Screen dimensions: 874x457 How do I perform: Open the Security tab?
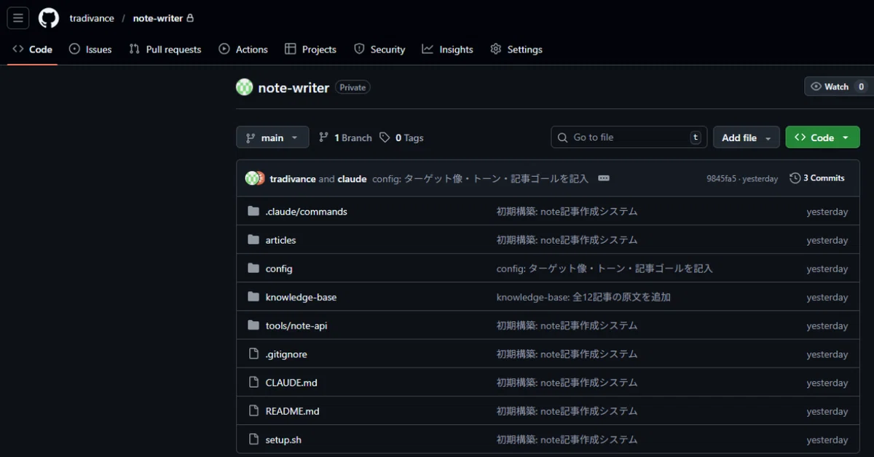click(x=379, y=49)
